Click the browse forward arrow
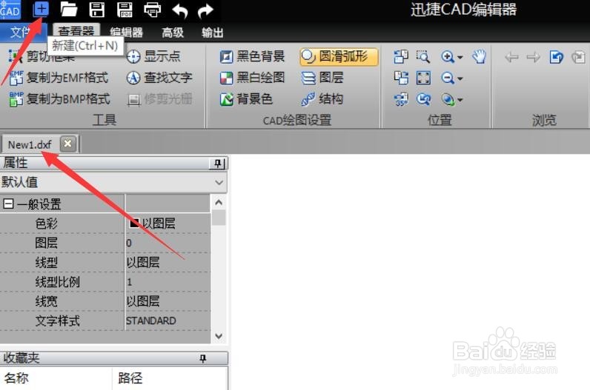This screenshot has width=590, height=390. point(533,58)
